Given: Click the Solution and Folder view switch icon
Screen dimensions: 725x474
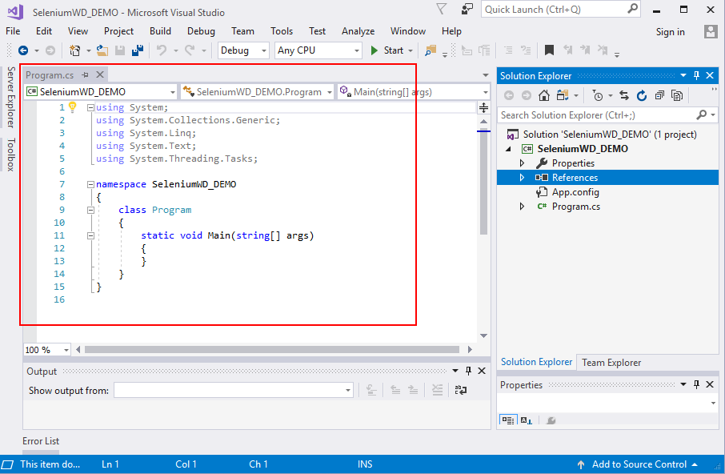Looking at the screenshot, I should [x=563, y=95].
